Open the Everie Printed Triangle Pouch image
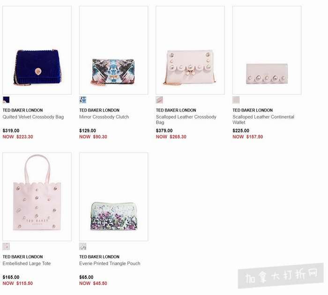This screenshot has width=328, height=295. coord(113,197)
